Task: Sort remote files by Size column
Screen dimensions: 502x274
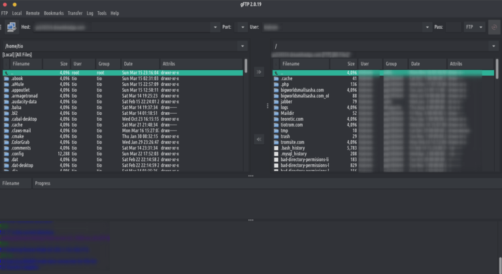Action: click(x=351, y=64)
